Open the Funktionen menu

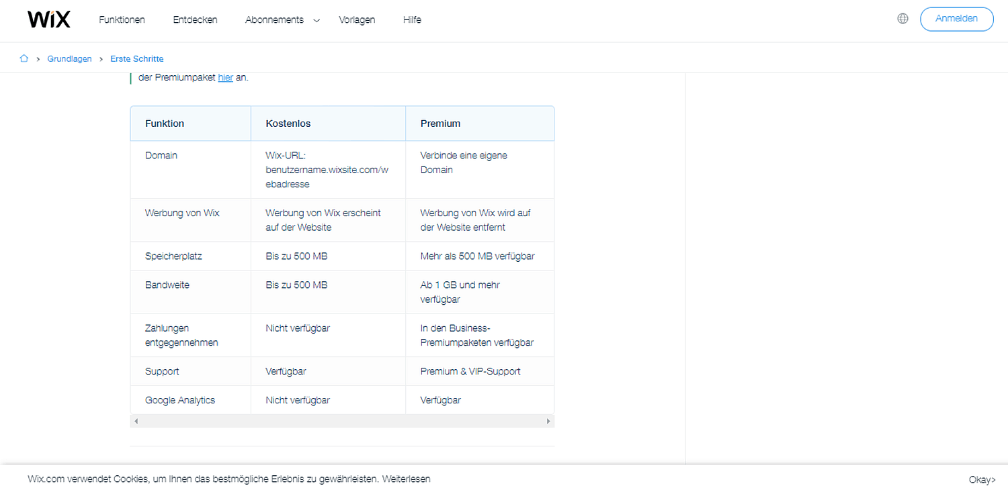coord(122,19)
